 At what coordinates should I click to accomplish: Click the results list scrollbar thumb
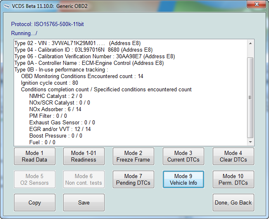tap(250, 98)
